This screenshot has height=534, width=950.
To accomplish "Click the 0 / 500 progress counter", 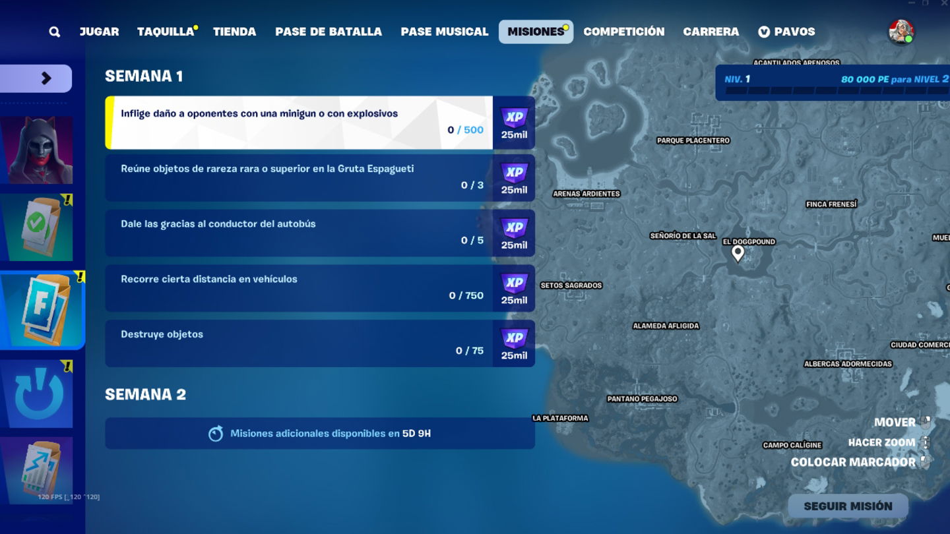I will pos(465,130).
